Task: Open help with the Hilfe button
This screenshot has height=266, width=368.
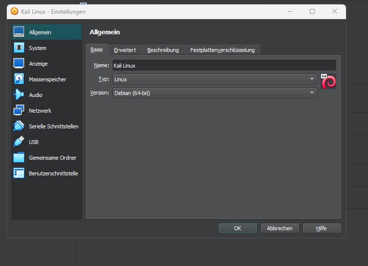Action: click(322, 228)
